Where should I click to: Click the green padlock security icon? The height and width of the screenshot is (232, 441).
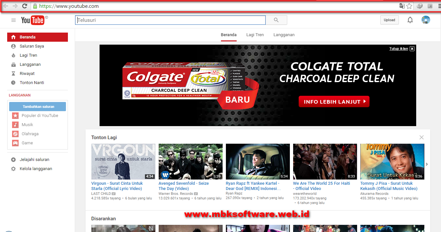click(x=35, y=6)
